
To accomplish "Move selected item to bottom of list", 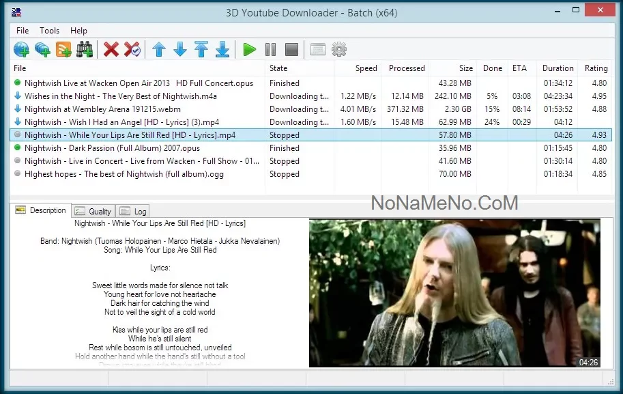I will point(222,49).
